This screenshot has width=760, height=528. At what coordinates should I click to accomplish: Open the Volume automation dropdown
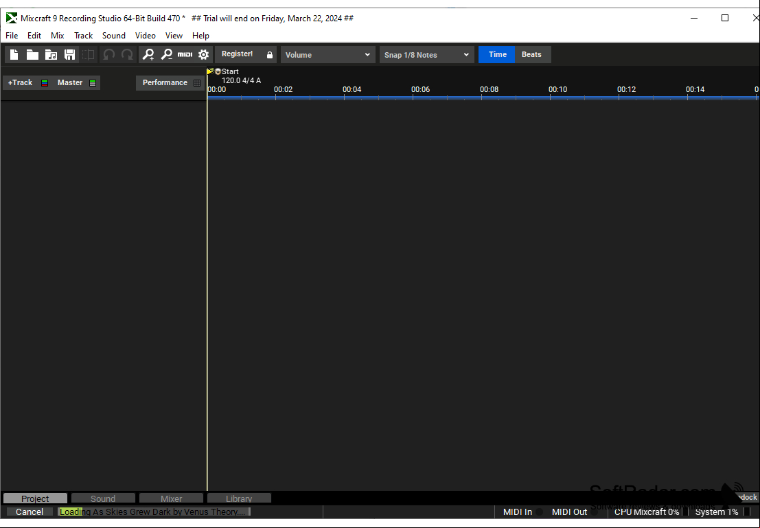tap(328, 55)
